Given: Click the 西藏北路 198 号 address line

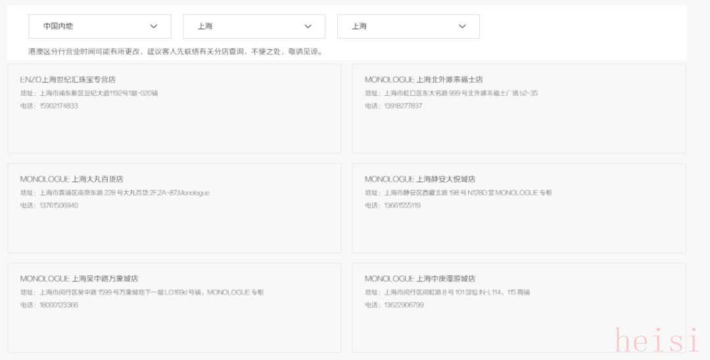Looking at the screenshot, I should (x=458, y=192).
